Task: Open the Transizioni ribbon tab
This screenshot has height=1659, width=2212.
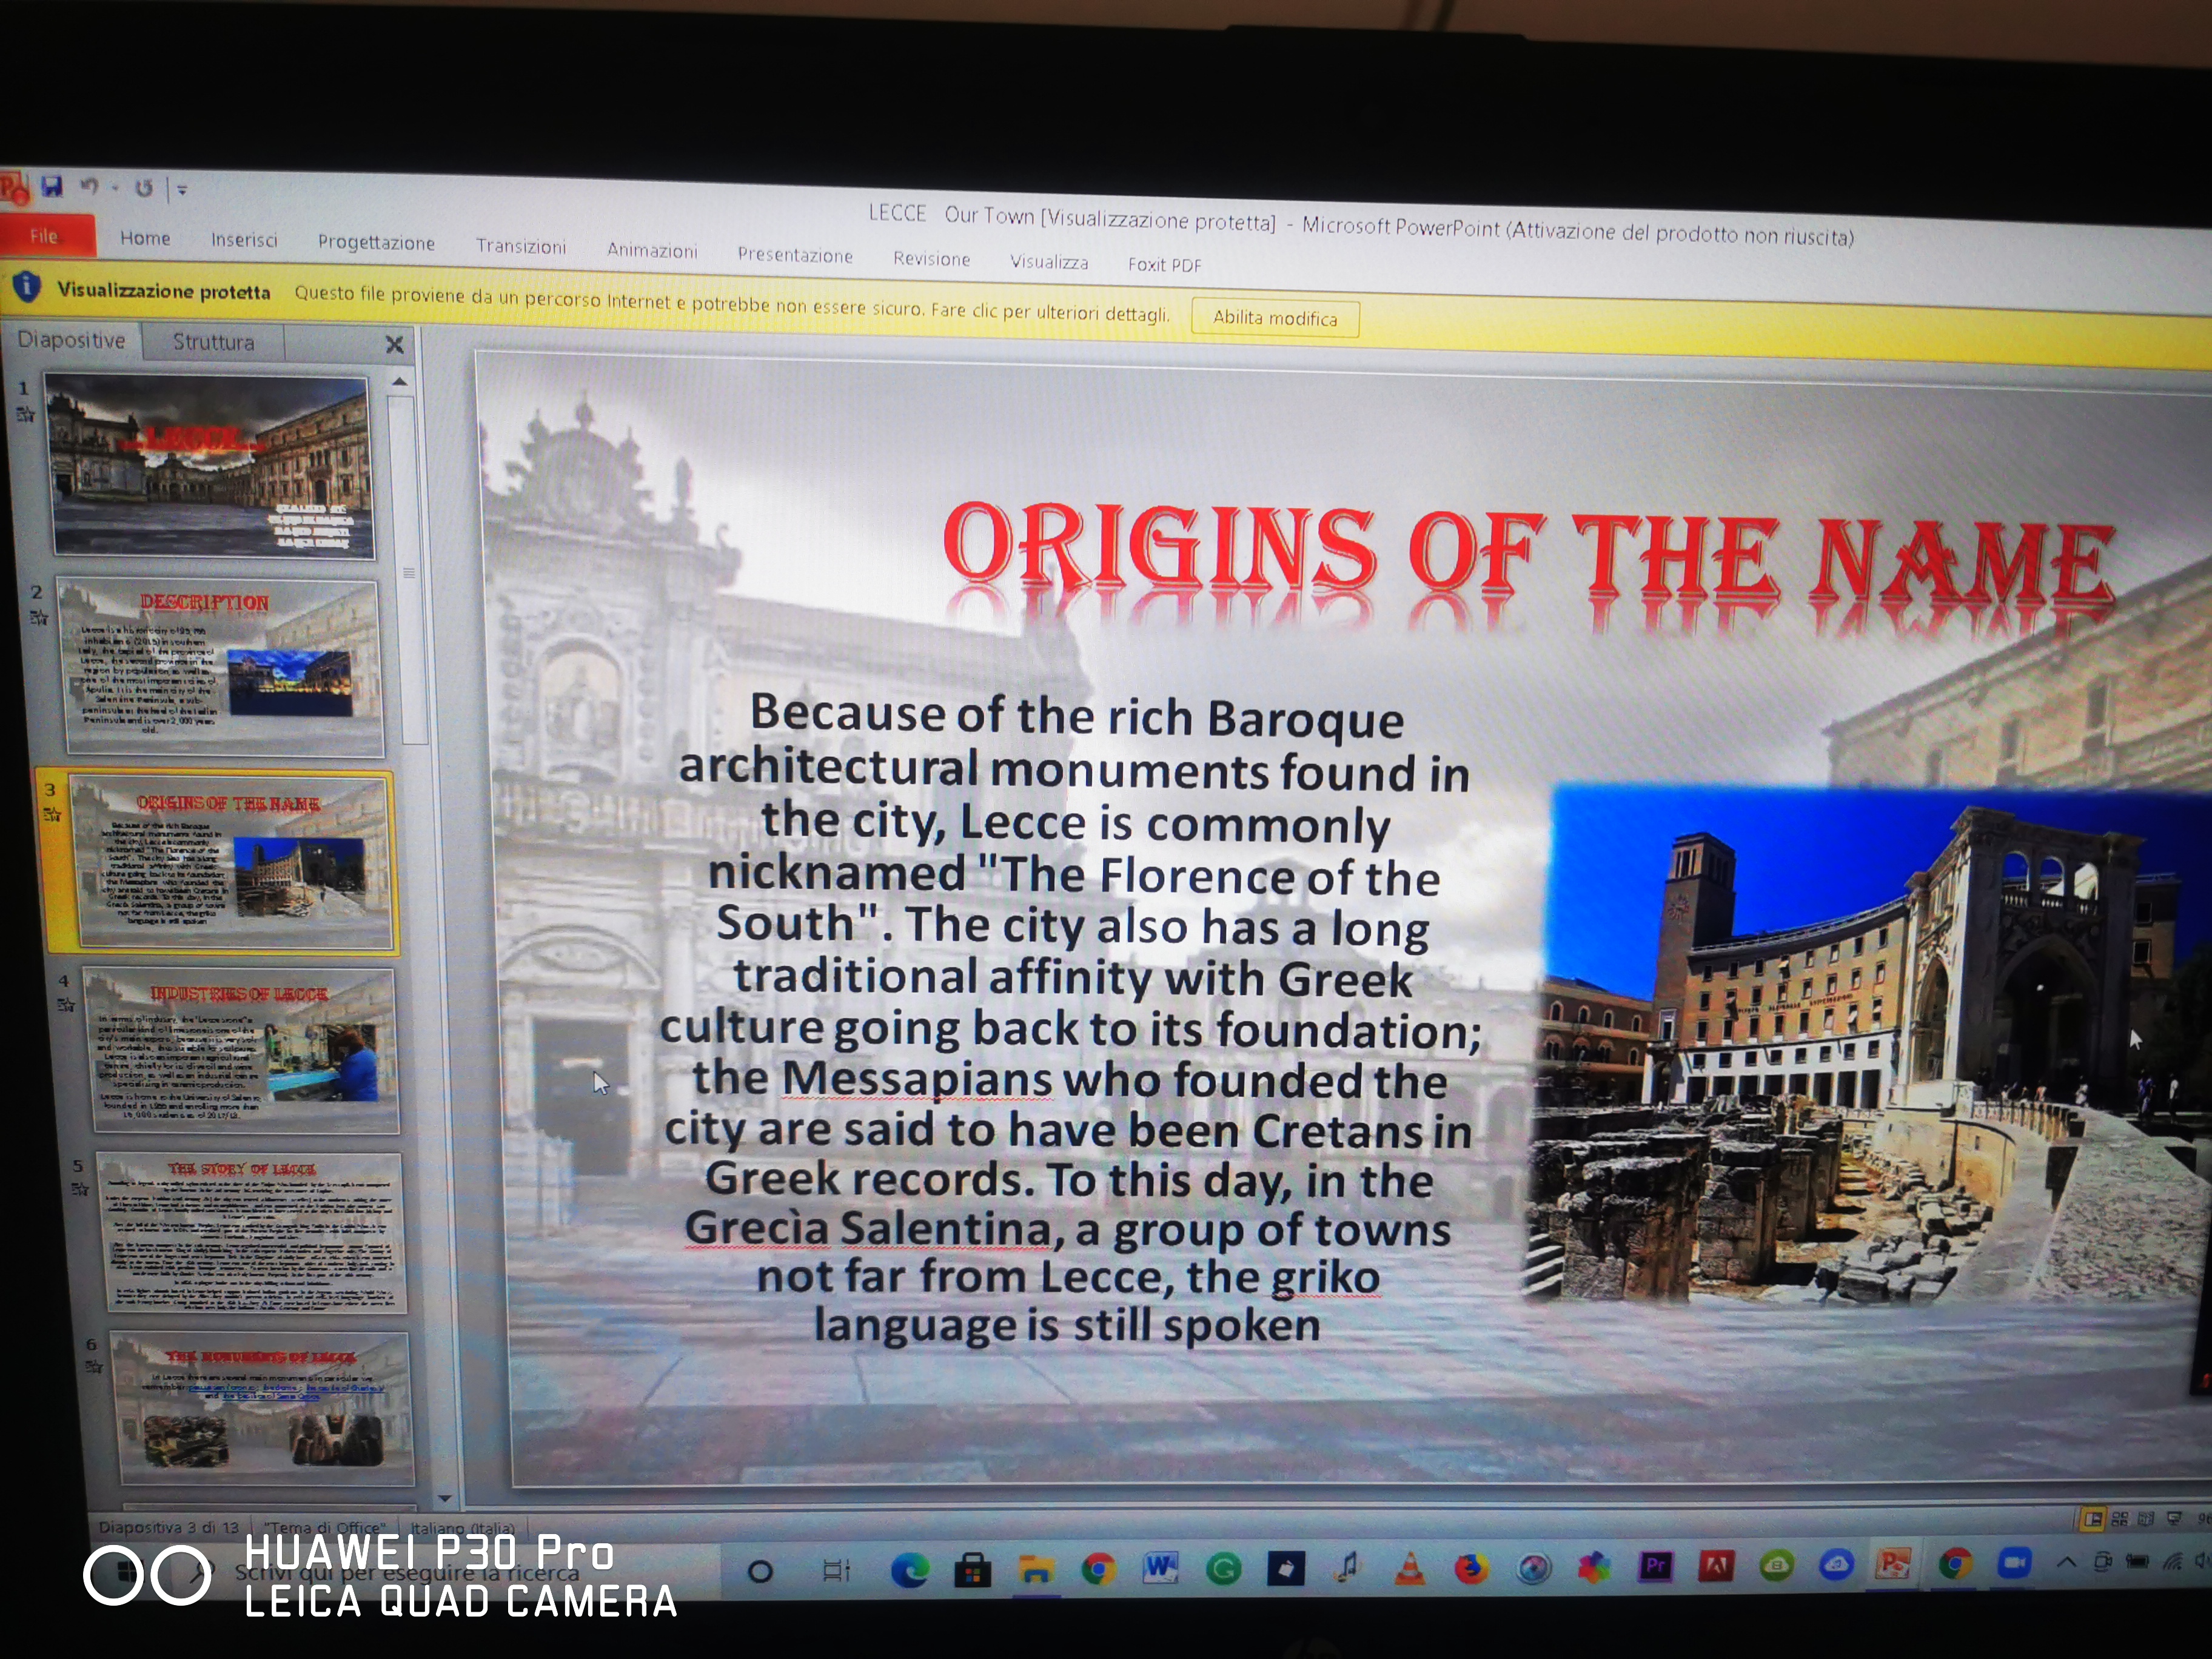Action: point(520,246)
